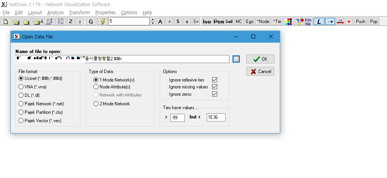
Task: Increase the toolbar spinner value with up arrow
Action: click(153, 20)
